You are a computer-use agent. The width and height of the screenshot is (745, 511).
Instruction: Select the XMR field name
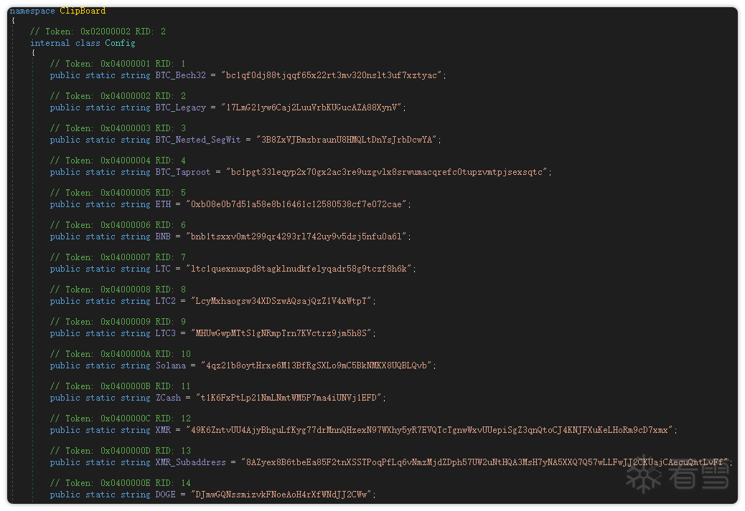click(163, 430)
